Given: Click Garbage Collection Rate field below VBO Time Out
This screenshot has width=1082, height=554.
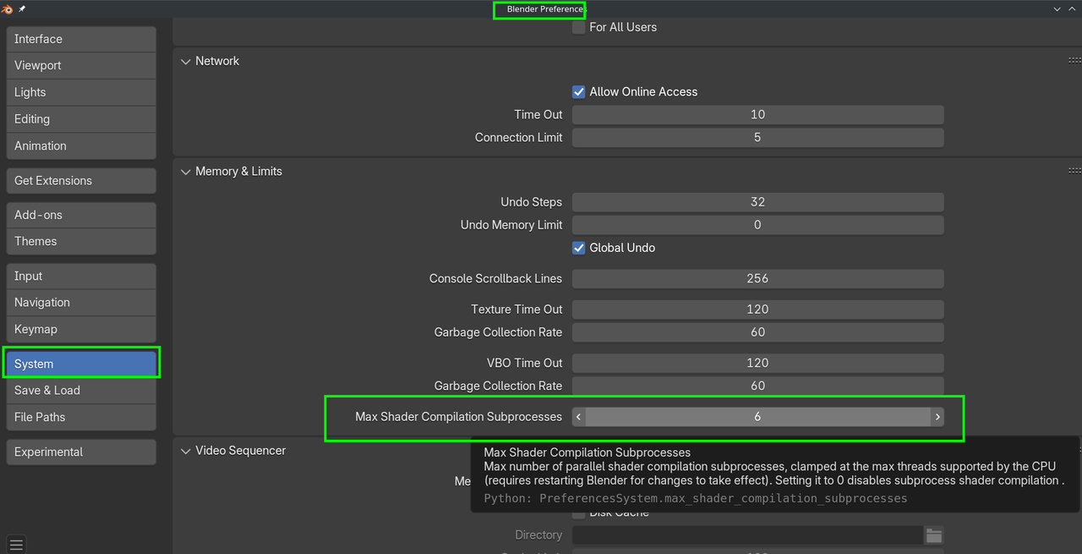Looking at the screenshot, I should 757,386.
